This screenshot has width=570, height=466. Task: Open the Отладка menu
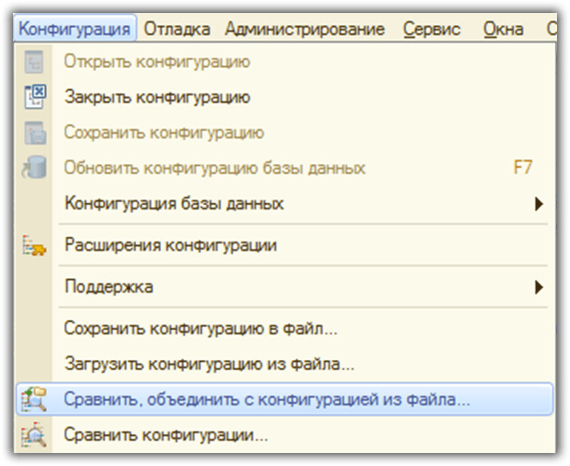click(177, 29)
